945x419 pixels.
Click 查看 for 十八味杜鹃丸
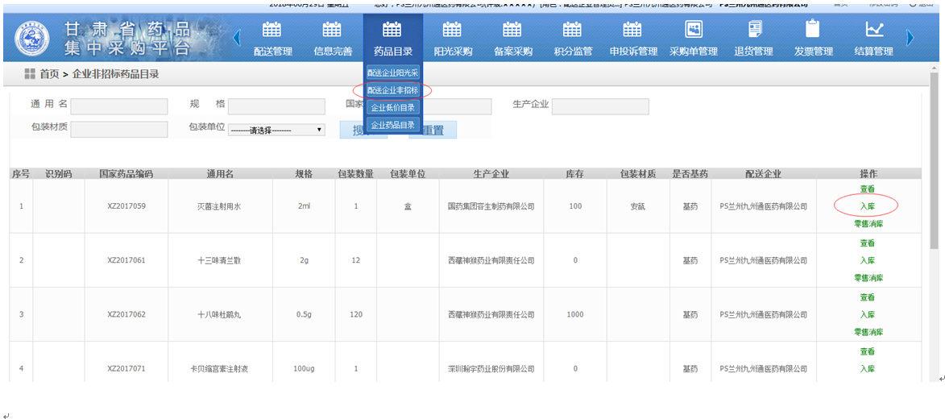pos(867,297)
